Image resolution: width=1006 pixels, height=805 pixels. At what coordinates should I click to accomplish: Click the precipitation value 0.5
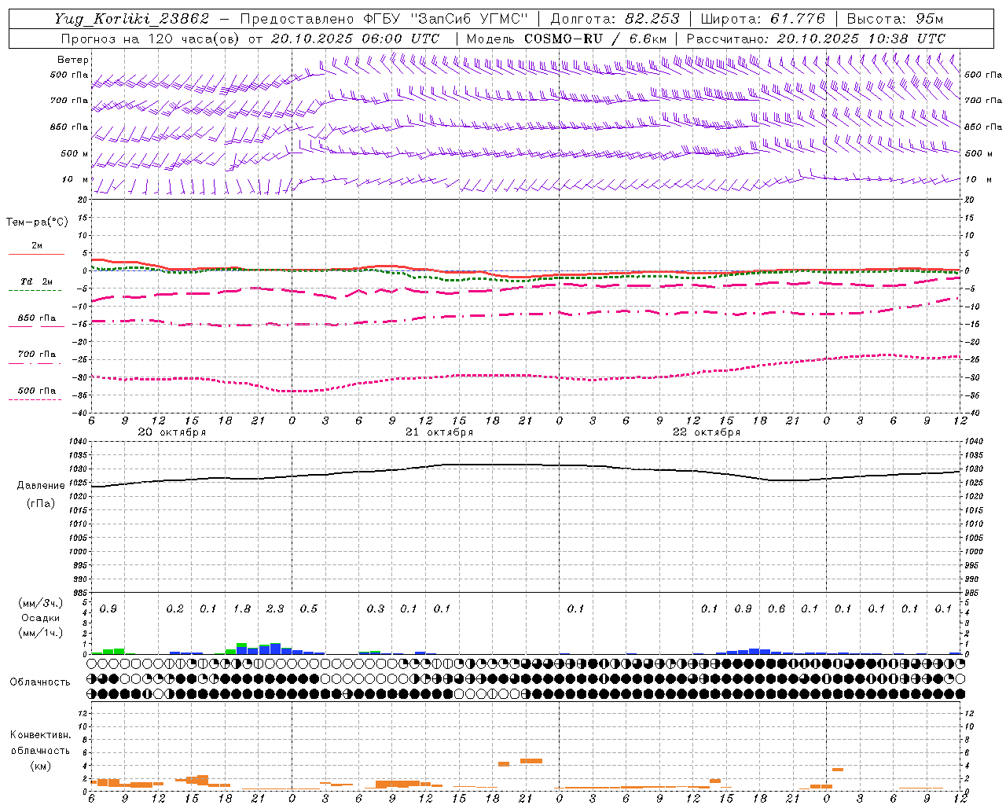point(309,609)
